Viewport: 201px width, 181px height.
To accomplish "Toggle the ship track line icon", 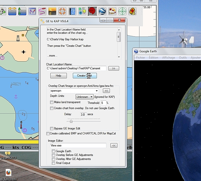I will click(42, 11).
